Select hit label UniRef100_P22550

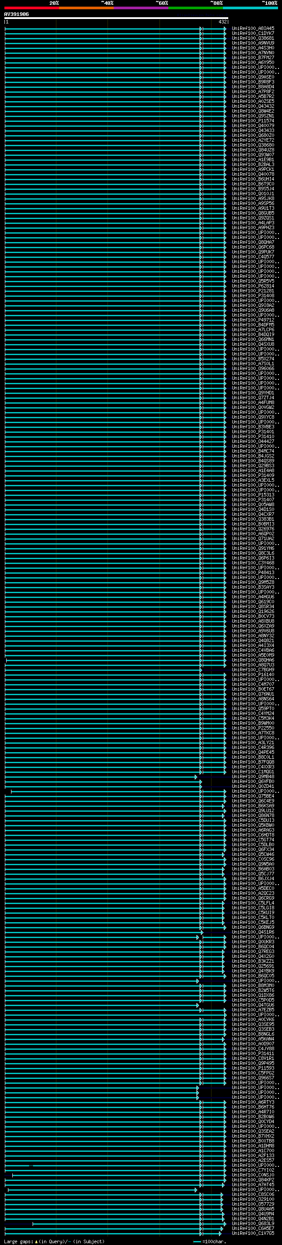pyautogui.click(x=253, y=728)
